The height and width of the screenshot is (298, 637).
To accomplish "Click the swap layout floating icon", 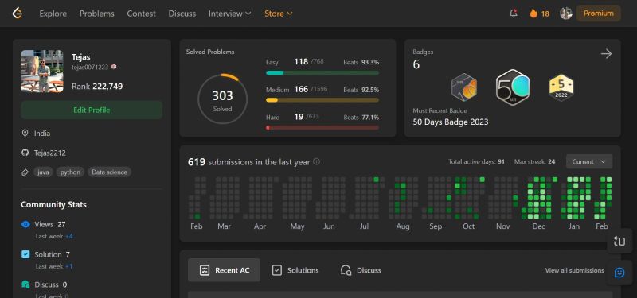I will point(619,242).
